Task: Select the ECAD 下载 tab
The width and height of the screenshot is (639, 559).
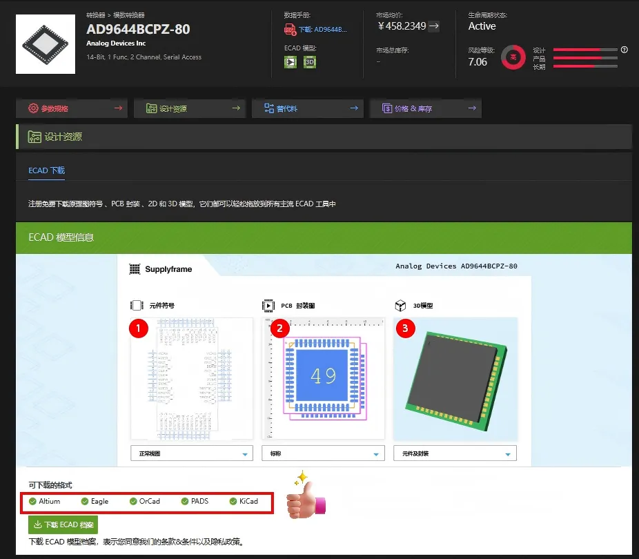Action: click(x=47, y=170)
